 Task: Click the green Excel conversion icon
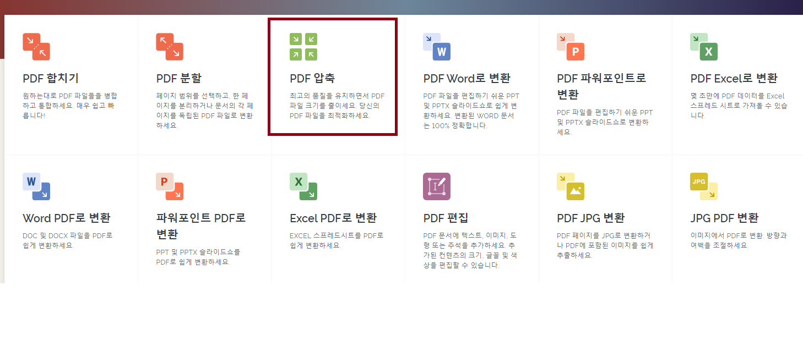703,47
